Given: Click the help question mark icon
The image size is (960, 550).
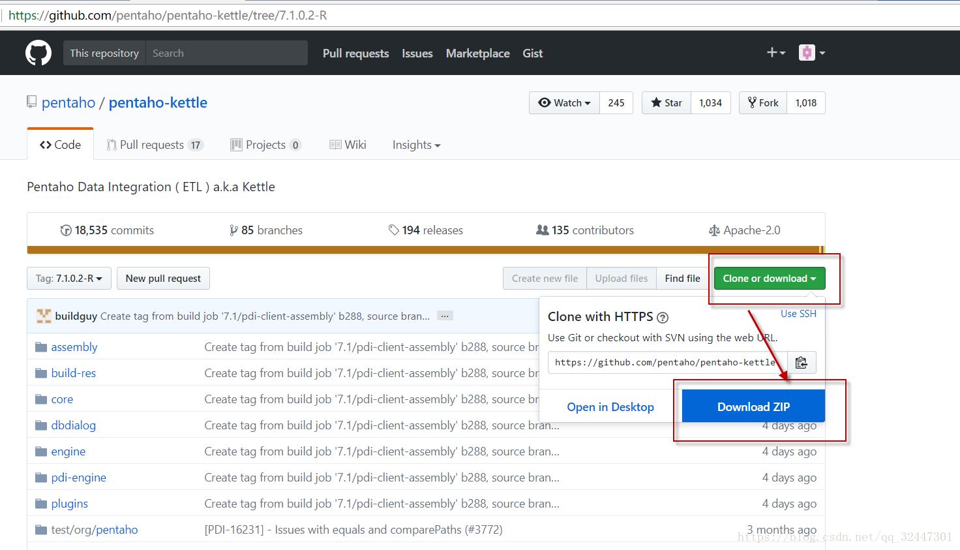Looking at the screenshot, I should click(x=663, y=318).
